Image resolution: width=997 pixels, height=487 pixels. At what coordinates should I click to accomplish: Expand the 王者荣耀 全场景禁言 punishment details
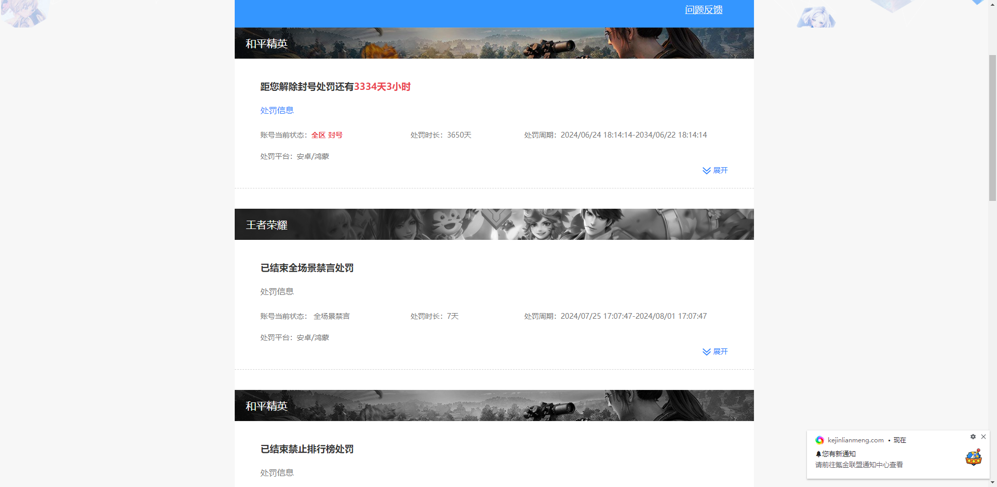[x=715, y=351]
